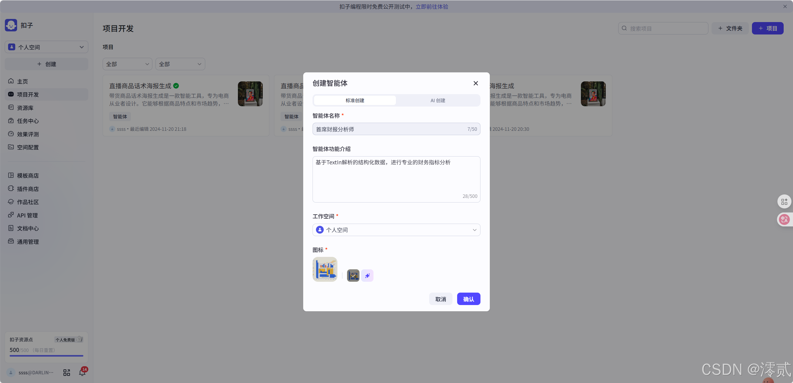Click the 扣子 logo icon
Image resolution: width=793 pixels, height=383 pixels.
(x=11, y=25)
